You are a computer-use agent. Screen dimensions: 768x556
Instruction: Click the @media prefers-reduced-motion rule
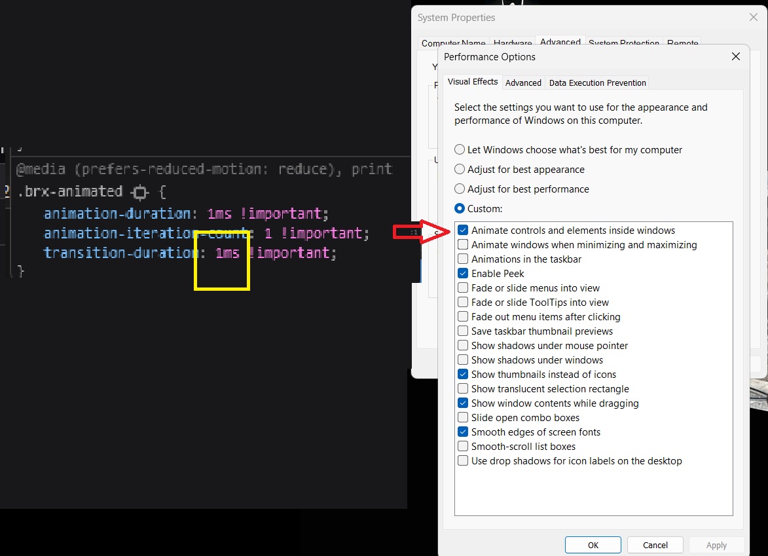coord(204,169)
